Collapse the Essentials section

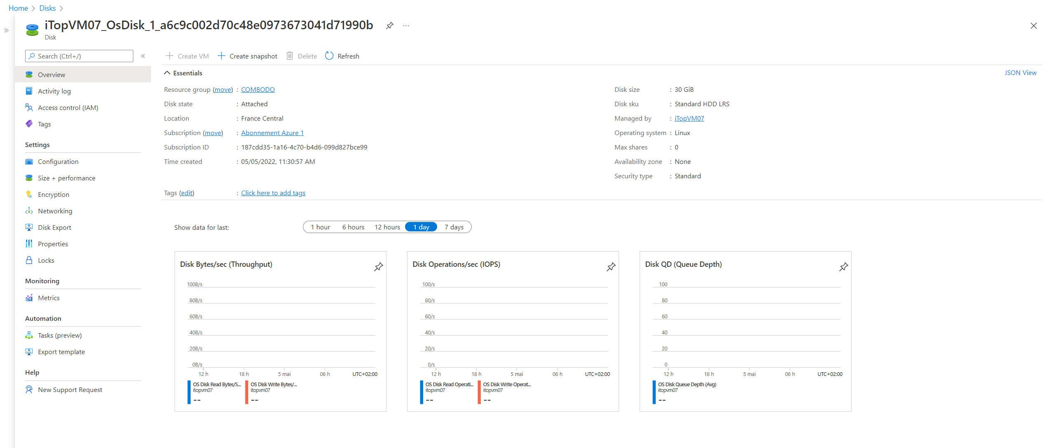click(x=167, y=73)
